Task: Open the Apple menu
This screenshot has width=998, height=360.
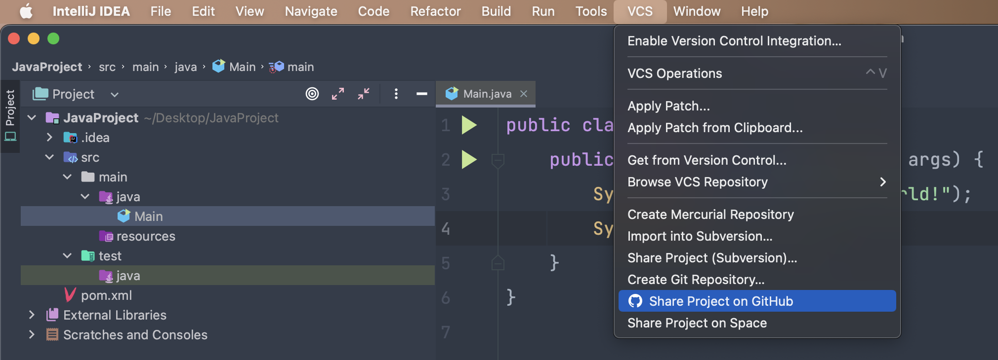Action: 26,11
